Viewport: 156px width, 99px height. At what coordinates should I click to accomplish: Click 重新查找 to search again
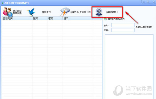pos(46,12)
